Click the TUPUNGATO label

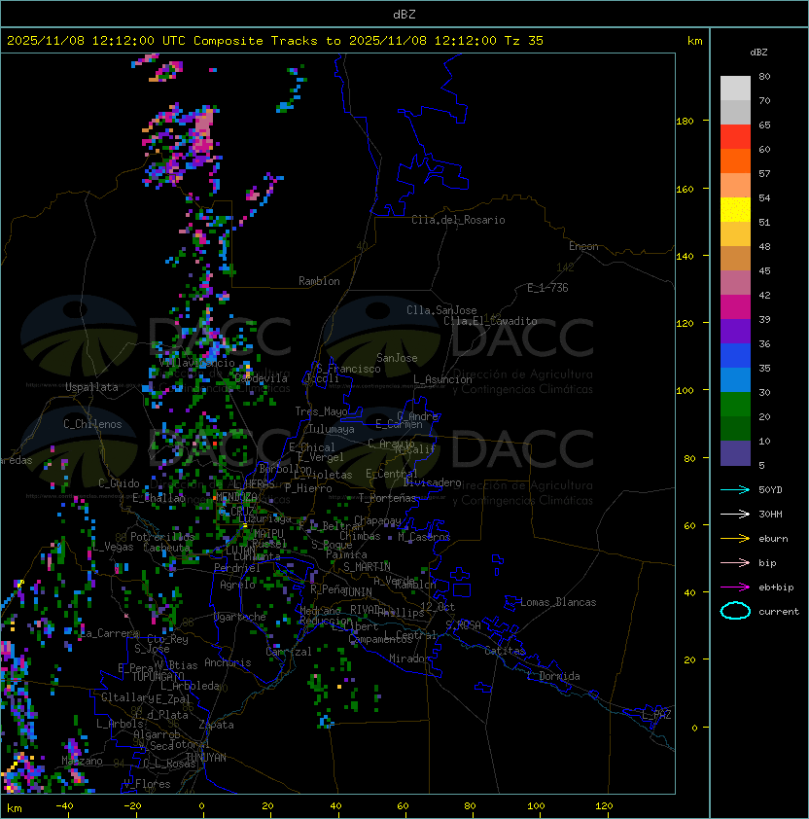158,677
